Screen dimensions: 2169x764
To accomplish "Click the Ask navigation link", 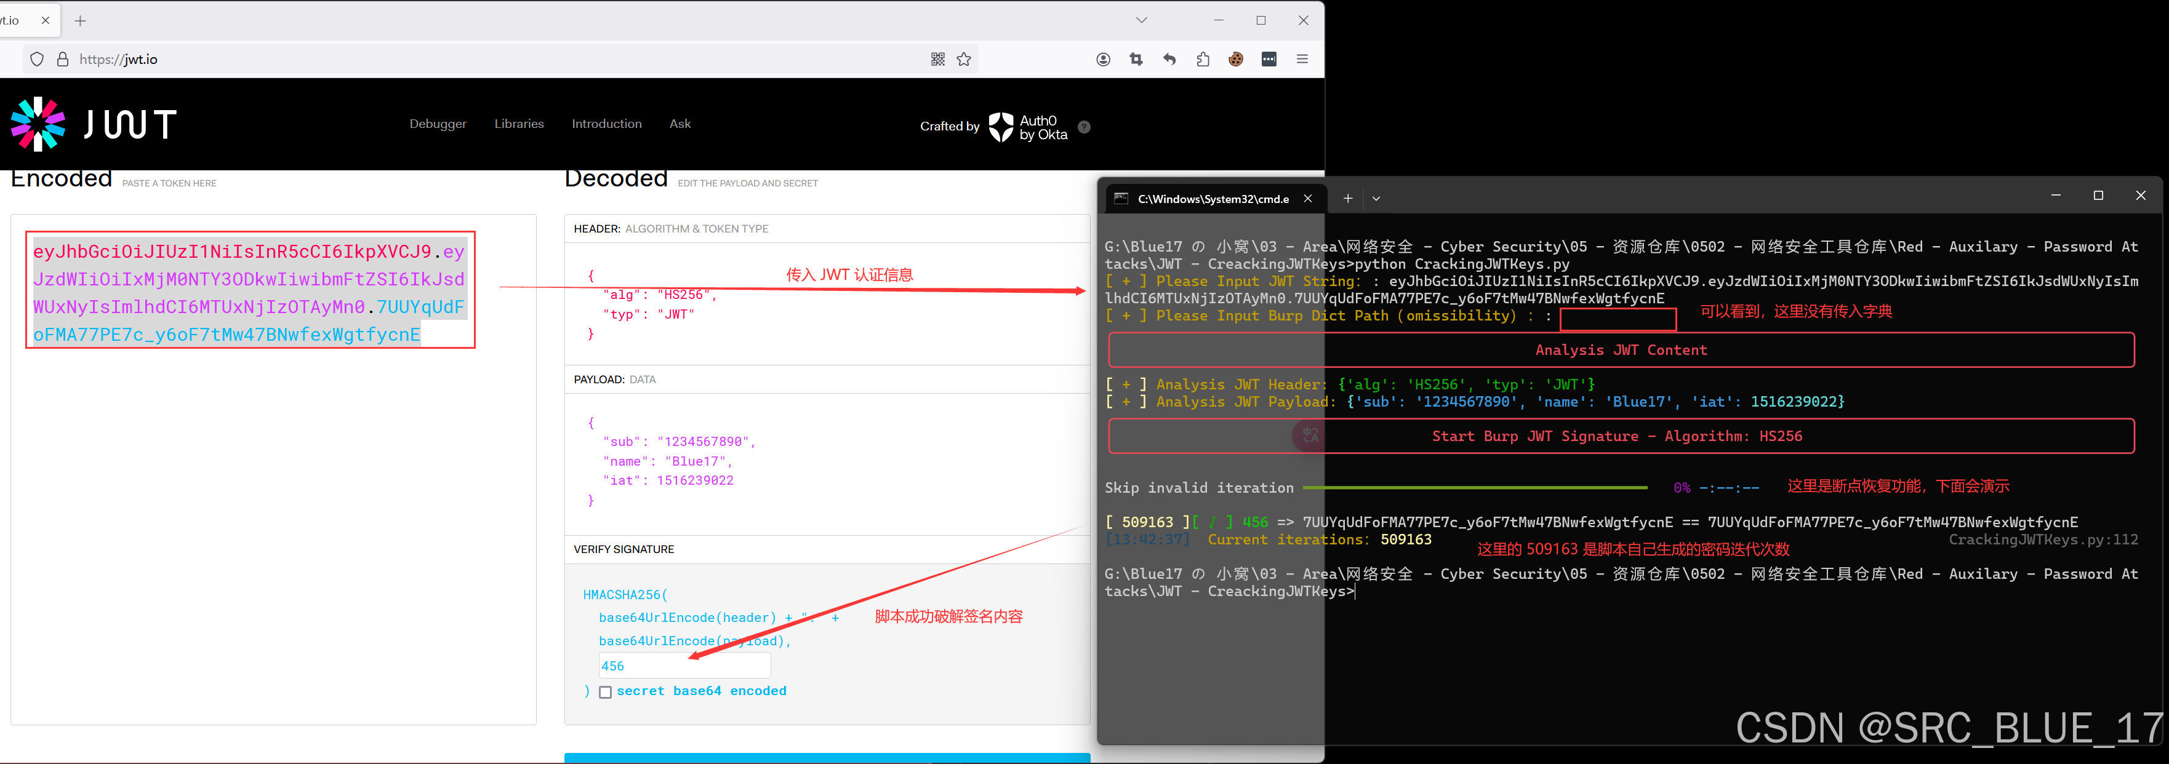I will coord(680,123).
